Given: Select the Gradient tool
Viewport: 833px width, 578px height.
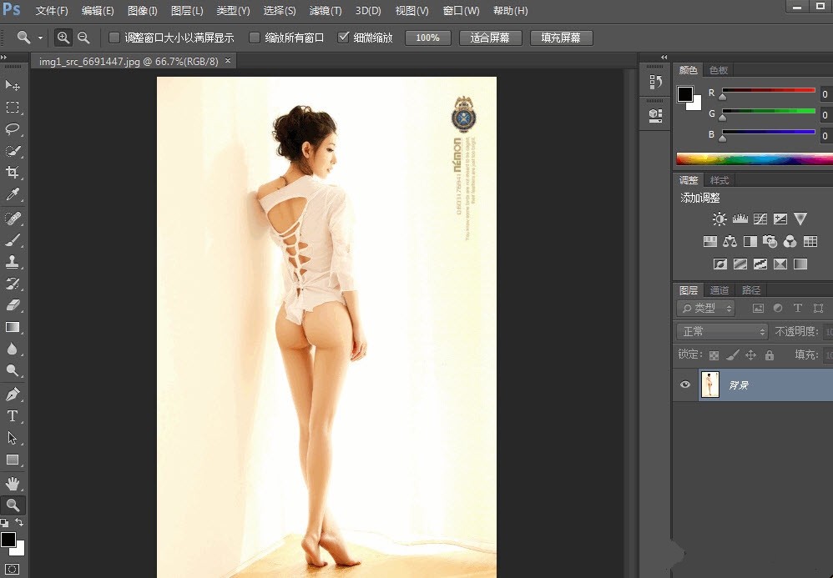Looking at the screenshot, I should coord(13,327).
